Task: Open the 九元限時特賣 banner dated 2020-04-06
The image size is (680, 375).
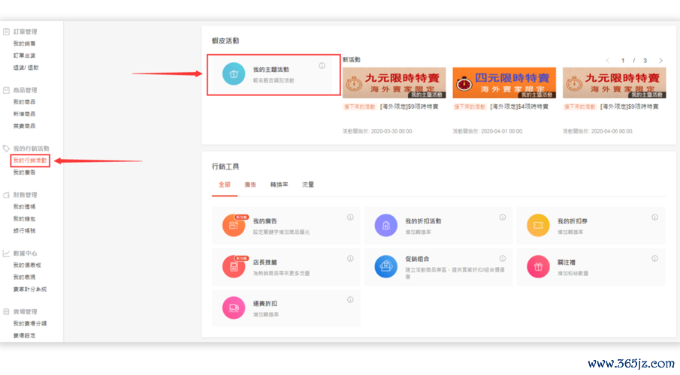Action: click(614, 82)
